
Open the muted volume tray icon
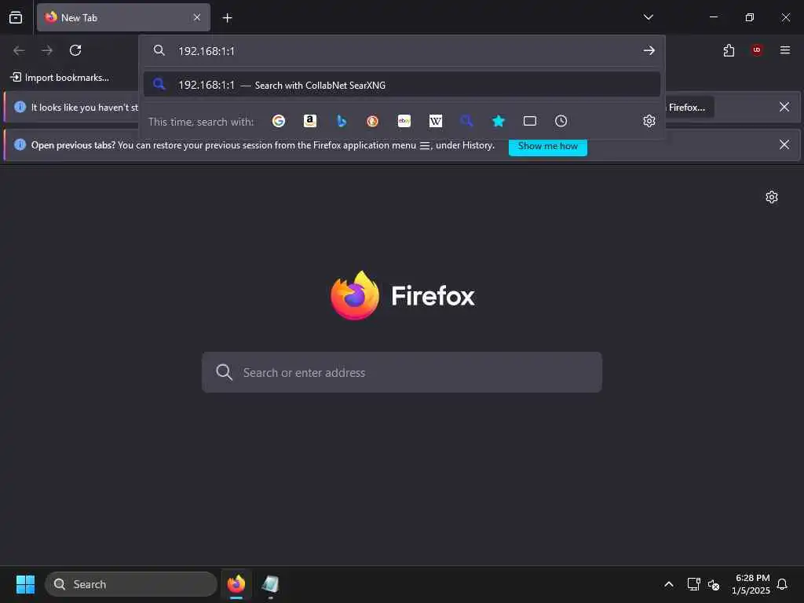click(x=714, y=584)
